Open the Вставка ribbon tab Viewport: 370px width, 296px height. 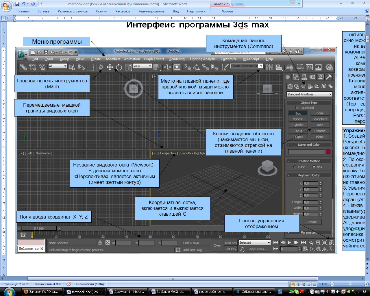tap(43, 11)
